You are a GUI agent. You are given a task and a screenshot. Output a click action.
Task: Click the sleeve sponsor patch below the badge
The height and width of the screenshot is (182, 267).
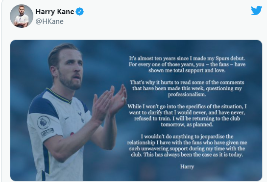[48, 132]
